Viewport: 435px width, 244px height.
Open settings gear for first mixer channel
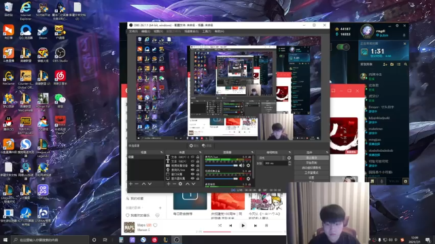[248, 165]
